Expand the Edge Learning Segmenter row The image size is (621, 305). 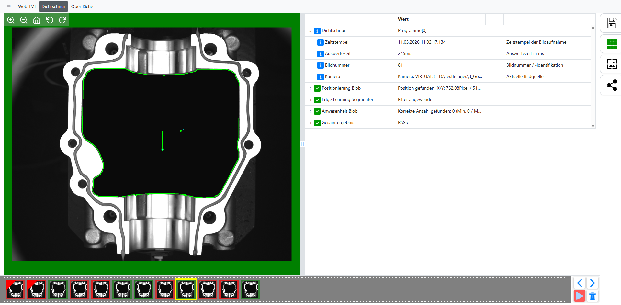click(x=310, y=100)
